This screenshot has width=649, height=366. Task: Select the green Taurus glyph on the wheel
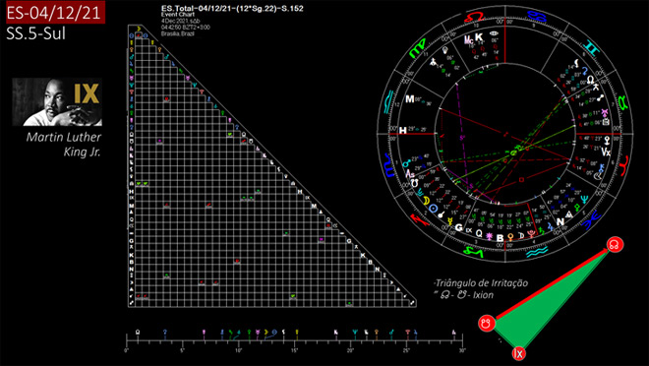click(622, 102)
